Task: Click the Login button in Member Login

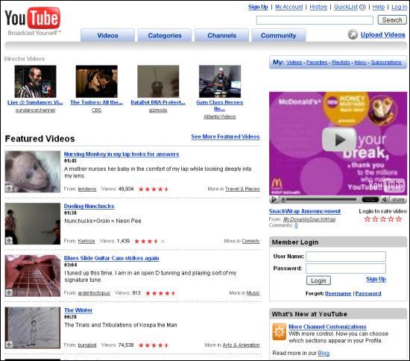Action: (318, 280)
